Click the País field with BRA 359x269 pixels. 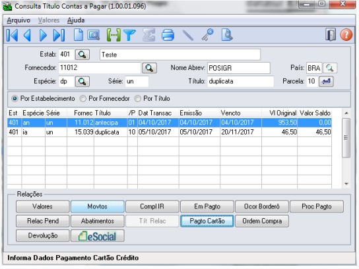pyautogui.click(x=314, y=68)
